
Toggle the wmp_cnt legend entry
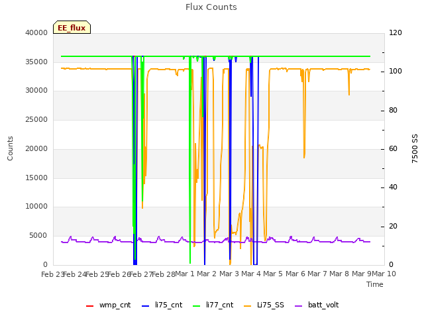(108, 305)
